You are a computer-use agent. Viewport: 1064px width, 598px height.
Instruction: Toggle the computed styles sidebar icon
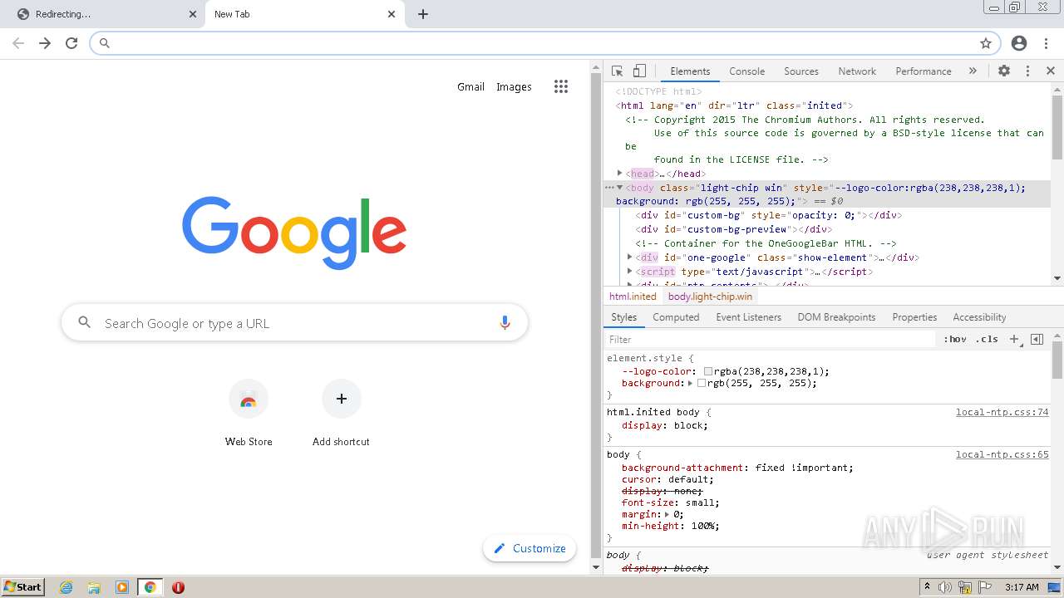coord(1037,339)
